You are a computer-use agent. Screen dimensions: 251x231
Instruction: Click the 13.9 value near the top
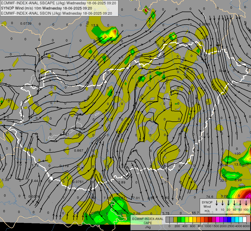pyautogui.click(x=95, y=25)
